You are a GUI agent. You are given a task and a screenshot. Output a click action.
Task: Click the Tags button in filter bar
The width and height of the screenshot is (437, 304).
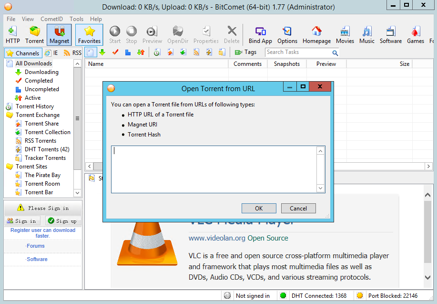coord(245,52)
